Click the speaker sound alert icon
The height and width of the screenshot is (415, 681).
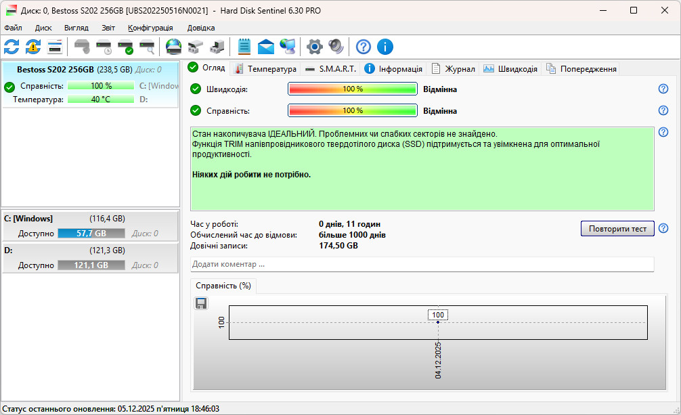pos(336,47)
